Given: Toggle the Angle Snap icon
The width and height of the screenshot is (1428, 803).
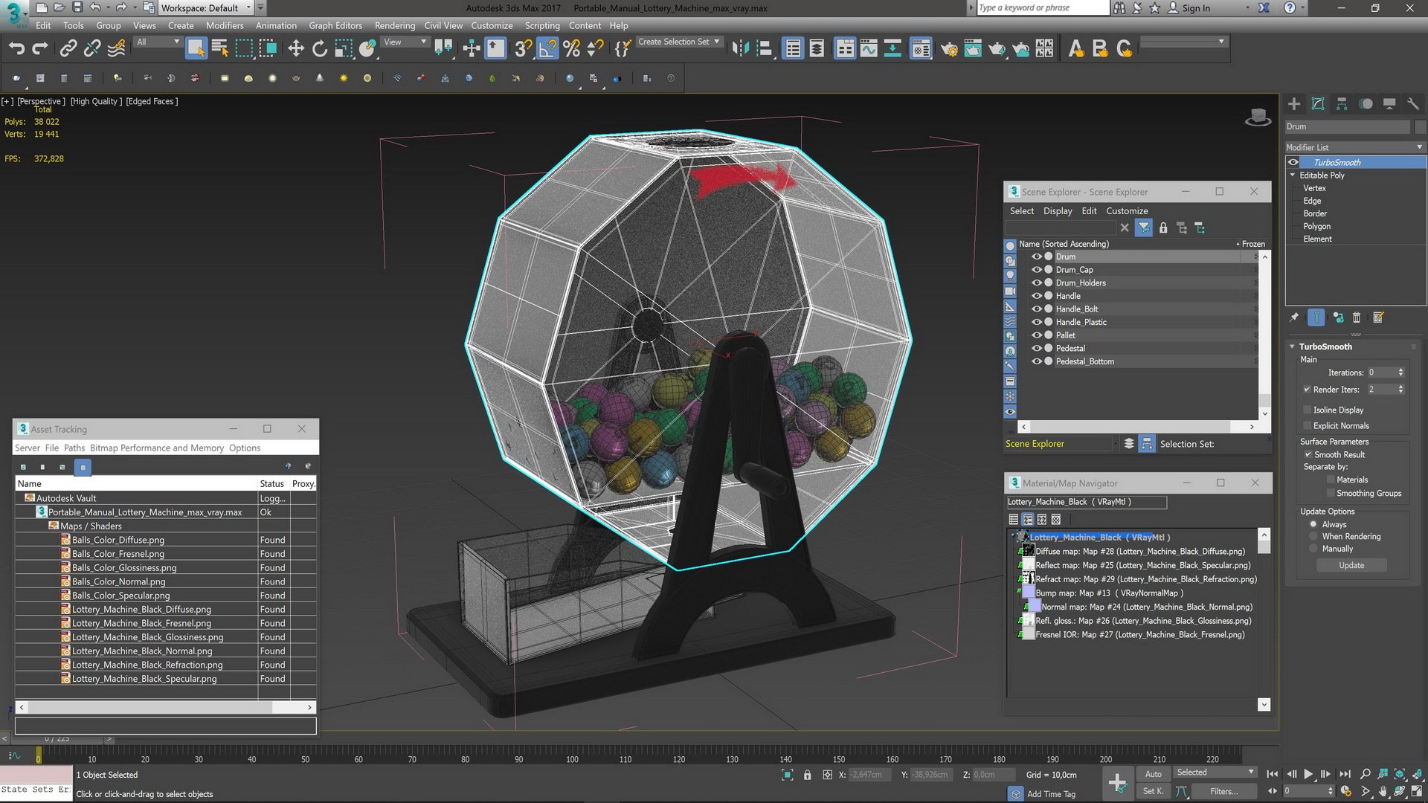Looking at the screenshot, I should 547,49.
